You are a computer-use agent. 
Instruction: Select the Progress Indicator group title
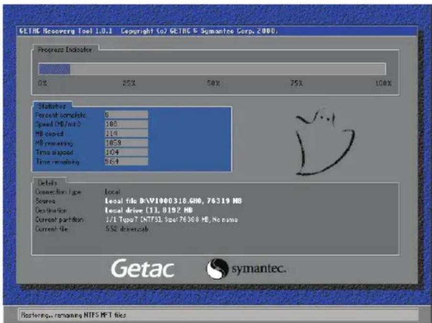(65, 50)
